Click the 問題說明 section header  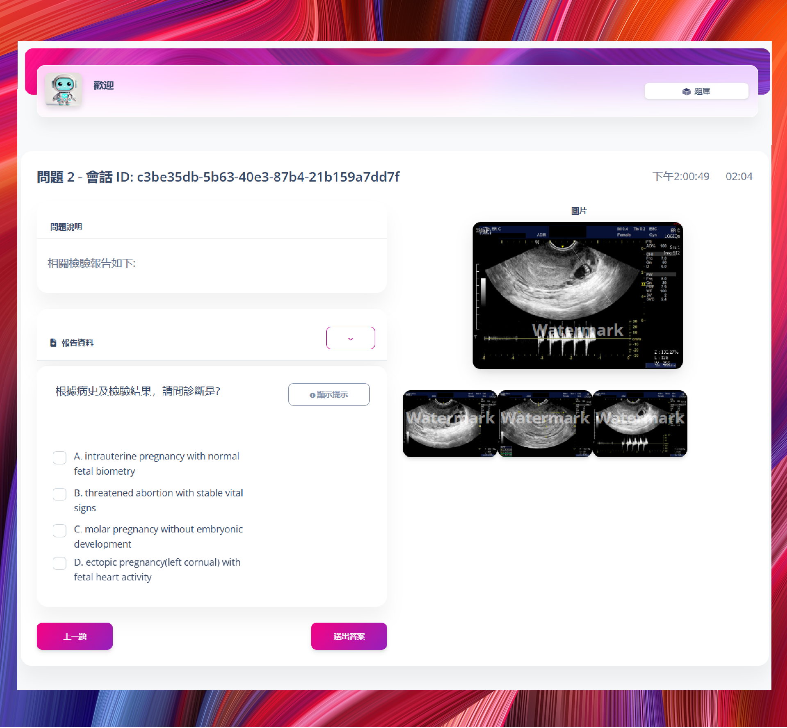pos(66,226)
